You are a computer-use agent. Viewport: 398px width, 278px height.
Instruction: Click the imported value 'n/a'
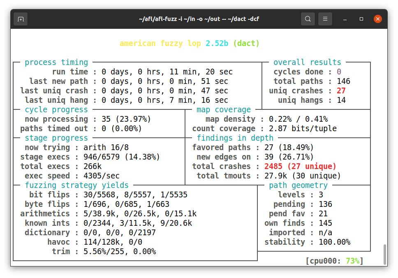point(325,232)
